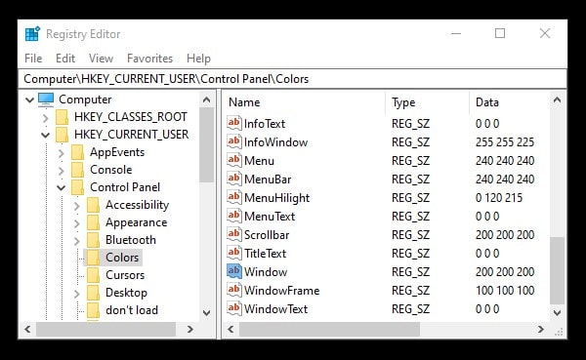Click the ab icon next to WindowText
Screen dimensions: 586x360
[x=234, y=308]
